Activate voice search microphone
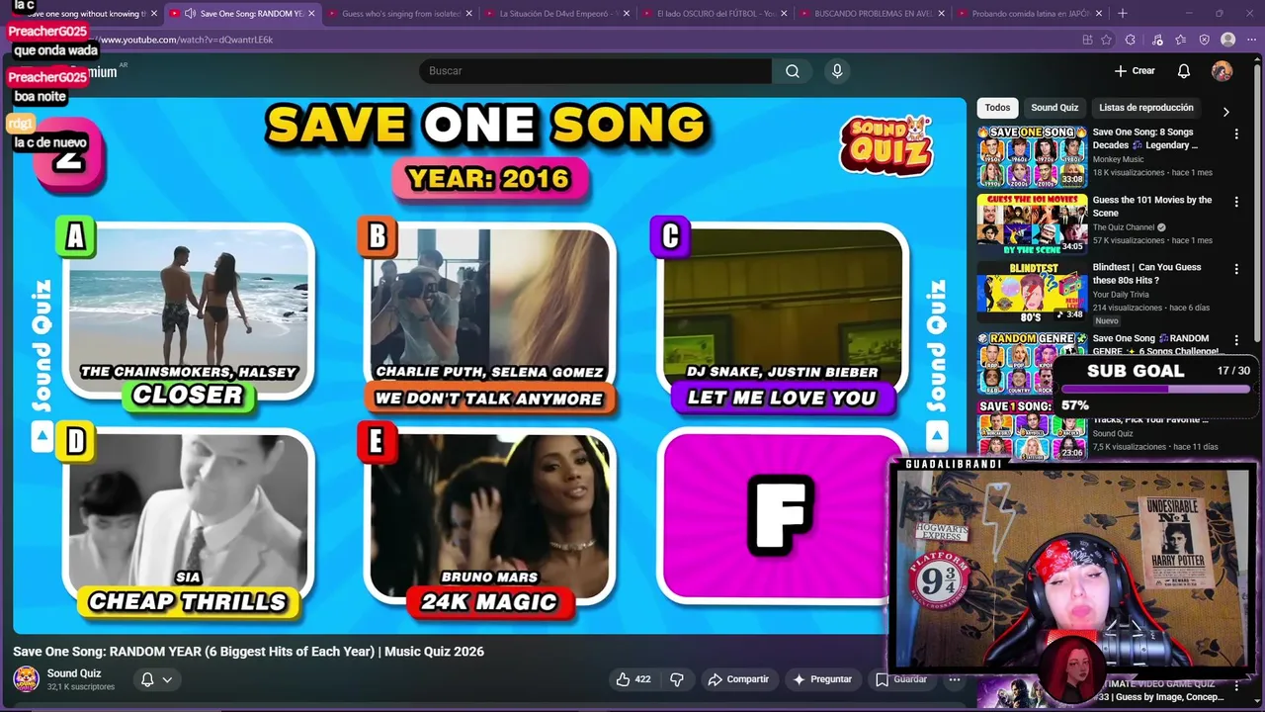The width and height of the screenshot is (1265, 712). (x=837, y=71)
